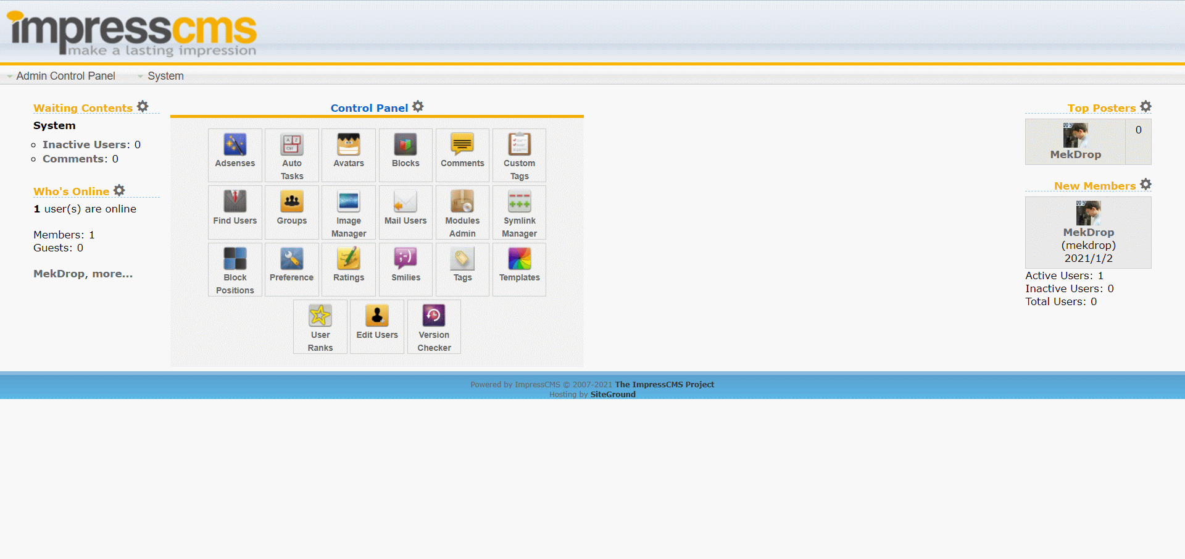Click gear icon beside New Members
The width and height of the screenshot is (1185, 559).
click(x=1145, y=184)
